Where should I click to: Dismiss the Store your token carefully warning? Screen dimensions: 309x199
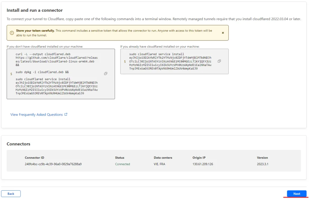click(223, 33)
